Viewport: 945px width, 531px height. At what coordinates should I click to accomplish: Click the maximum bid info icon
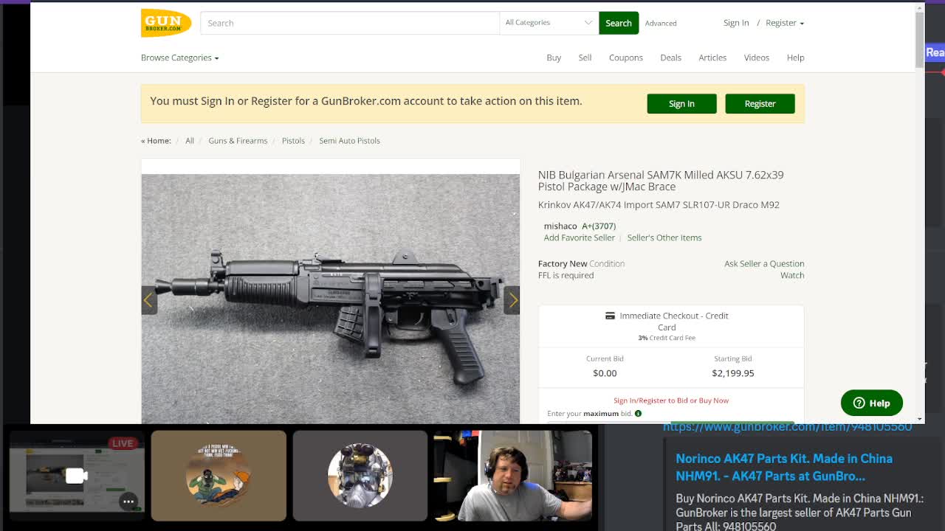pyautogui.click(x=638, y=414)
